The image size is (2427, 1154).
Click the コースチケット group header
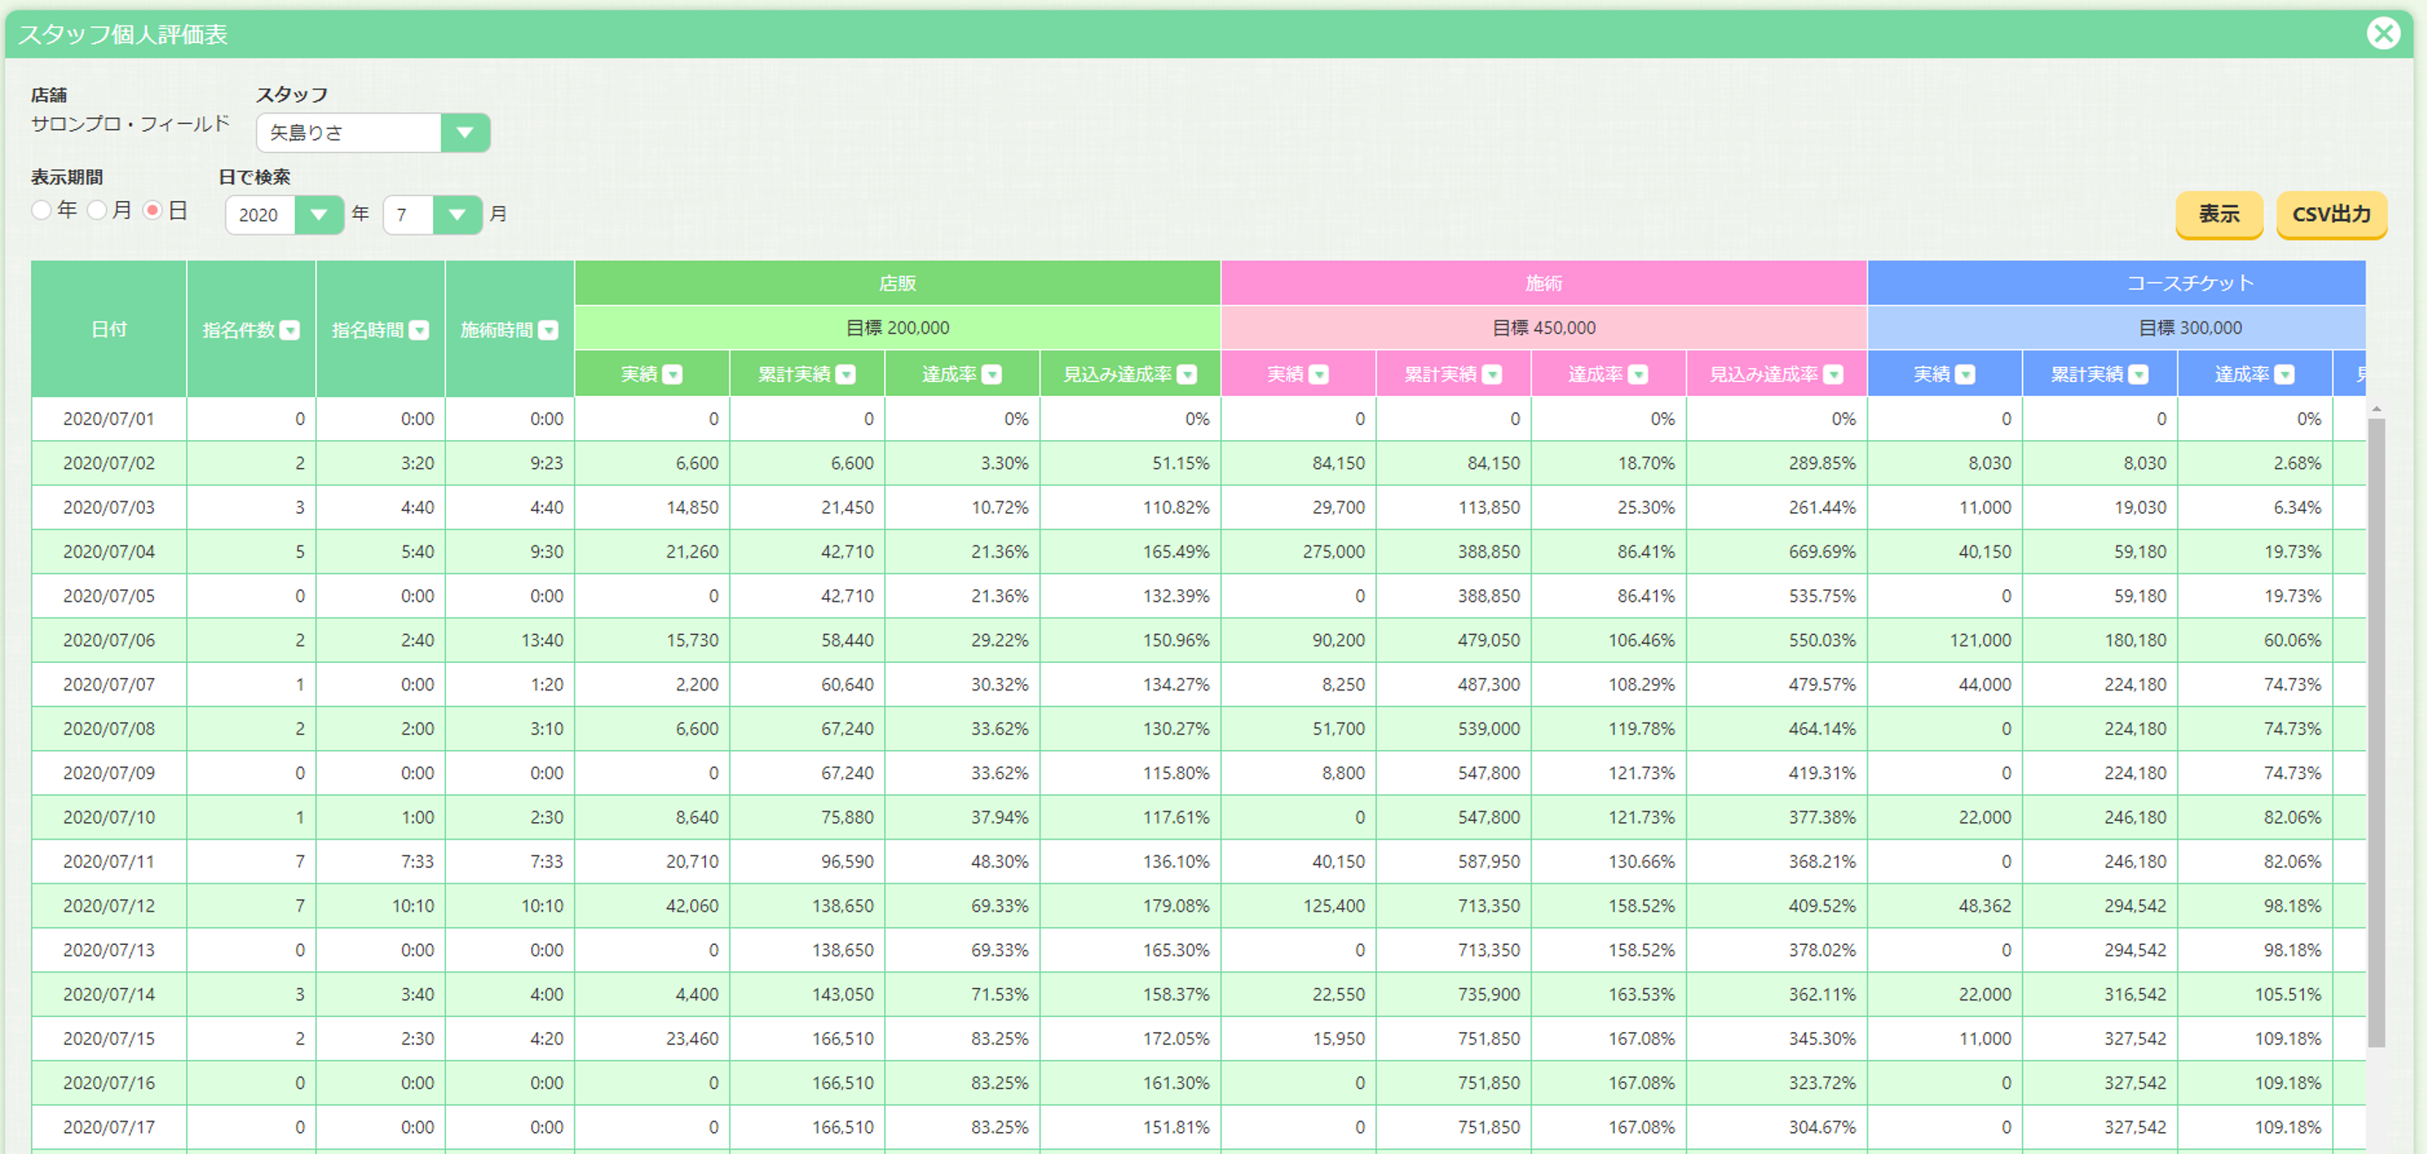coord(2190,283)
